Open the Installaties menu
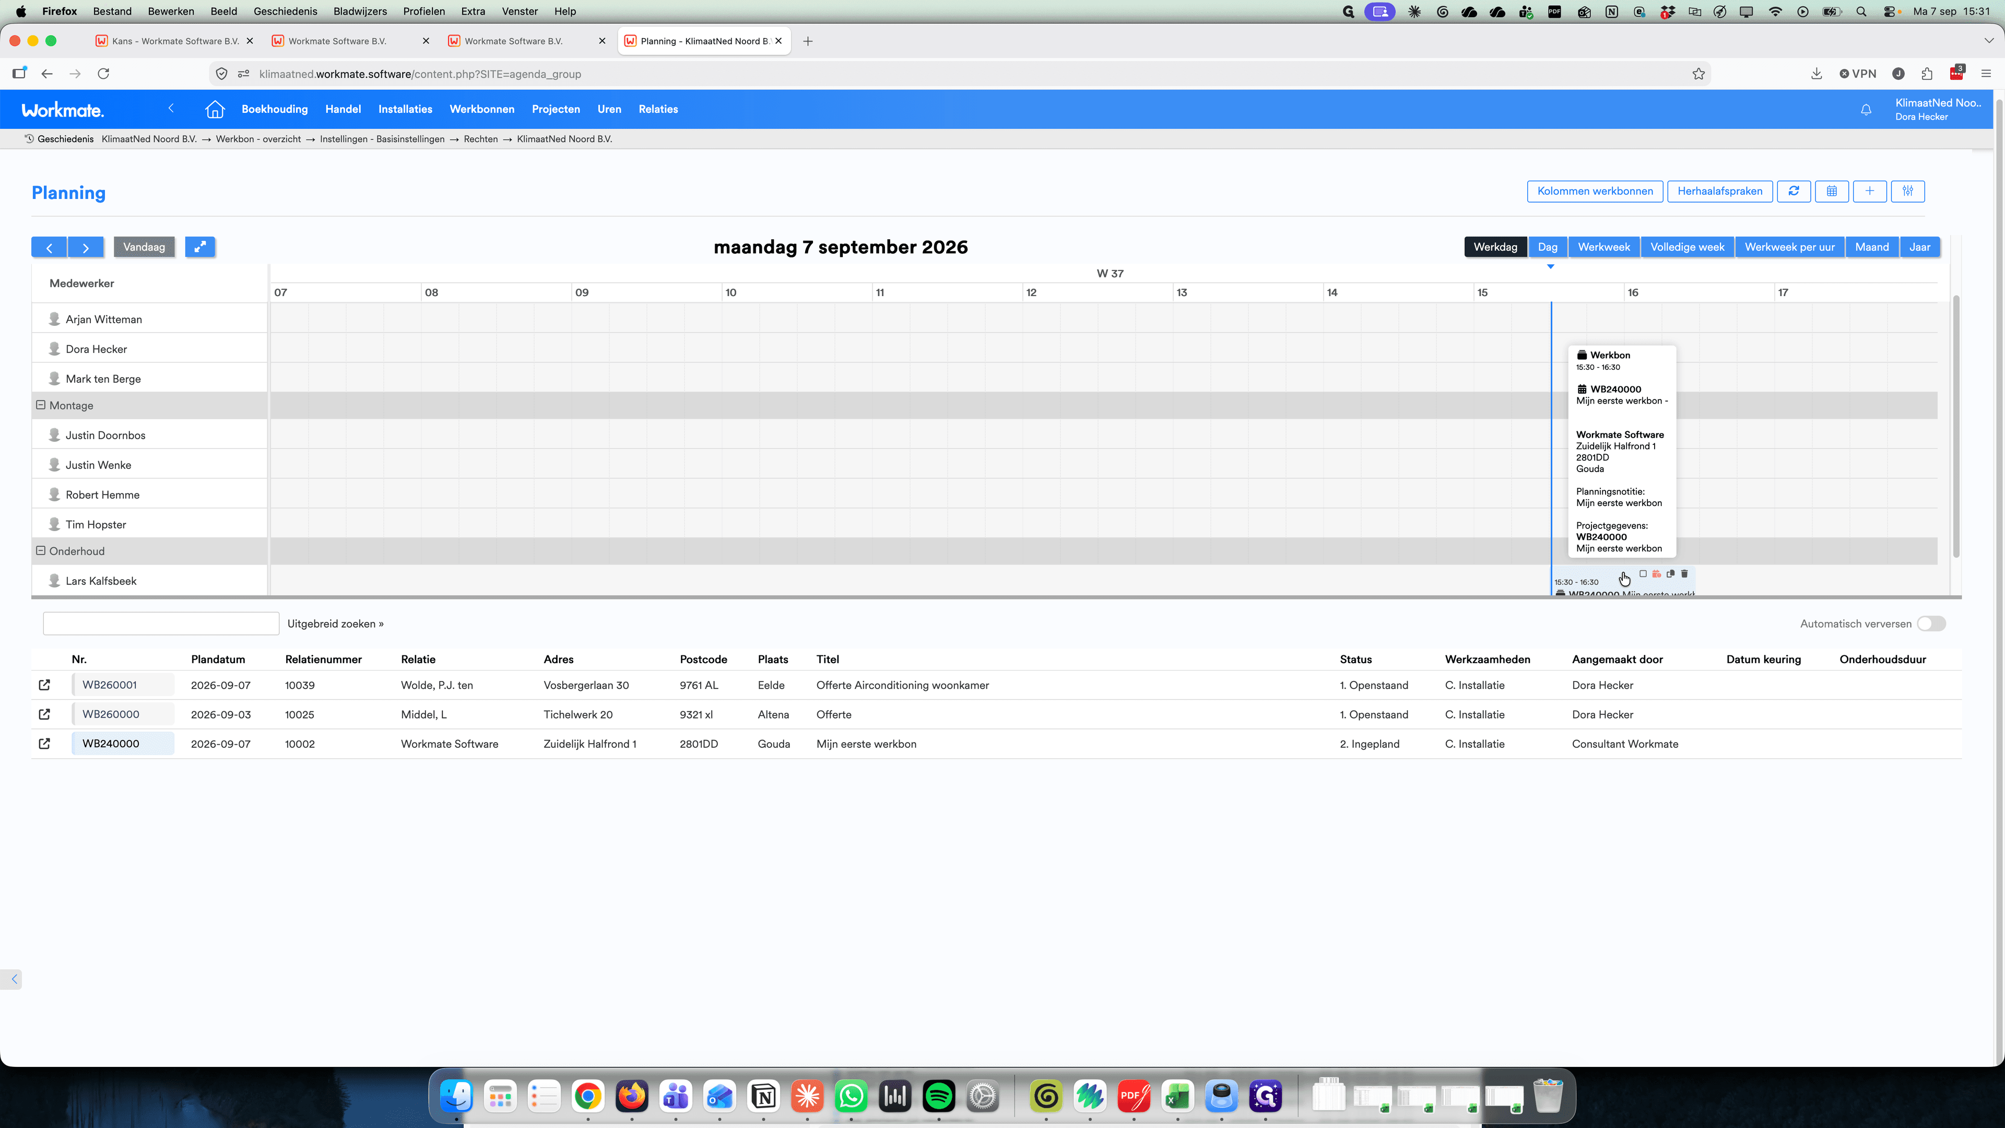 pyautogui.click(x=406, y=109)
